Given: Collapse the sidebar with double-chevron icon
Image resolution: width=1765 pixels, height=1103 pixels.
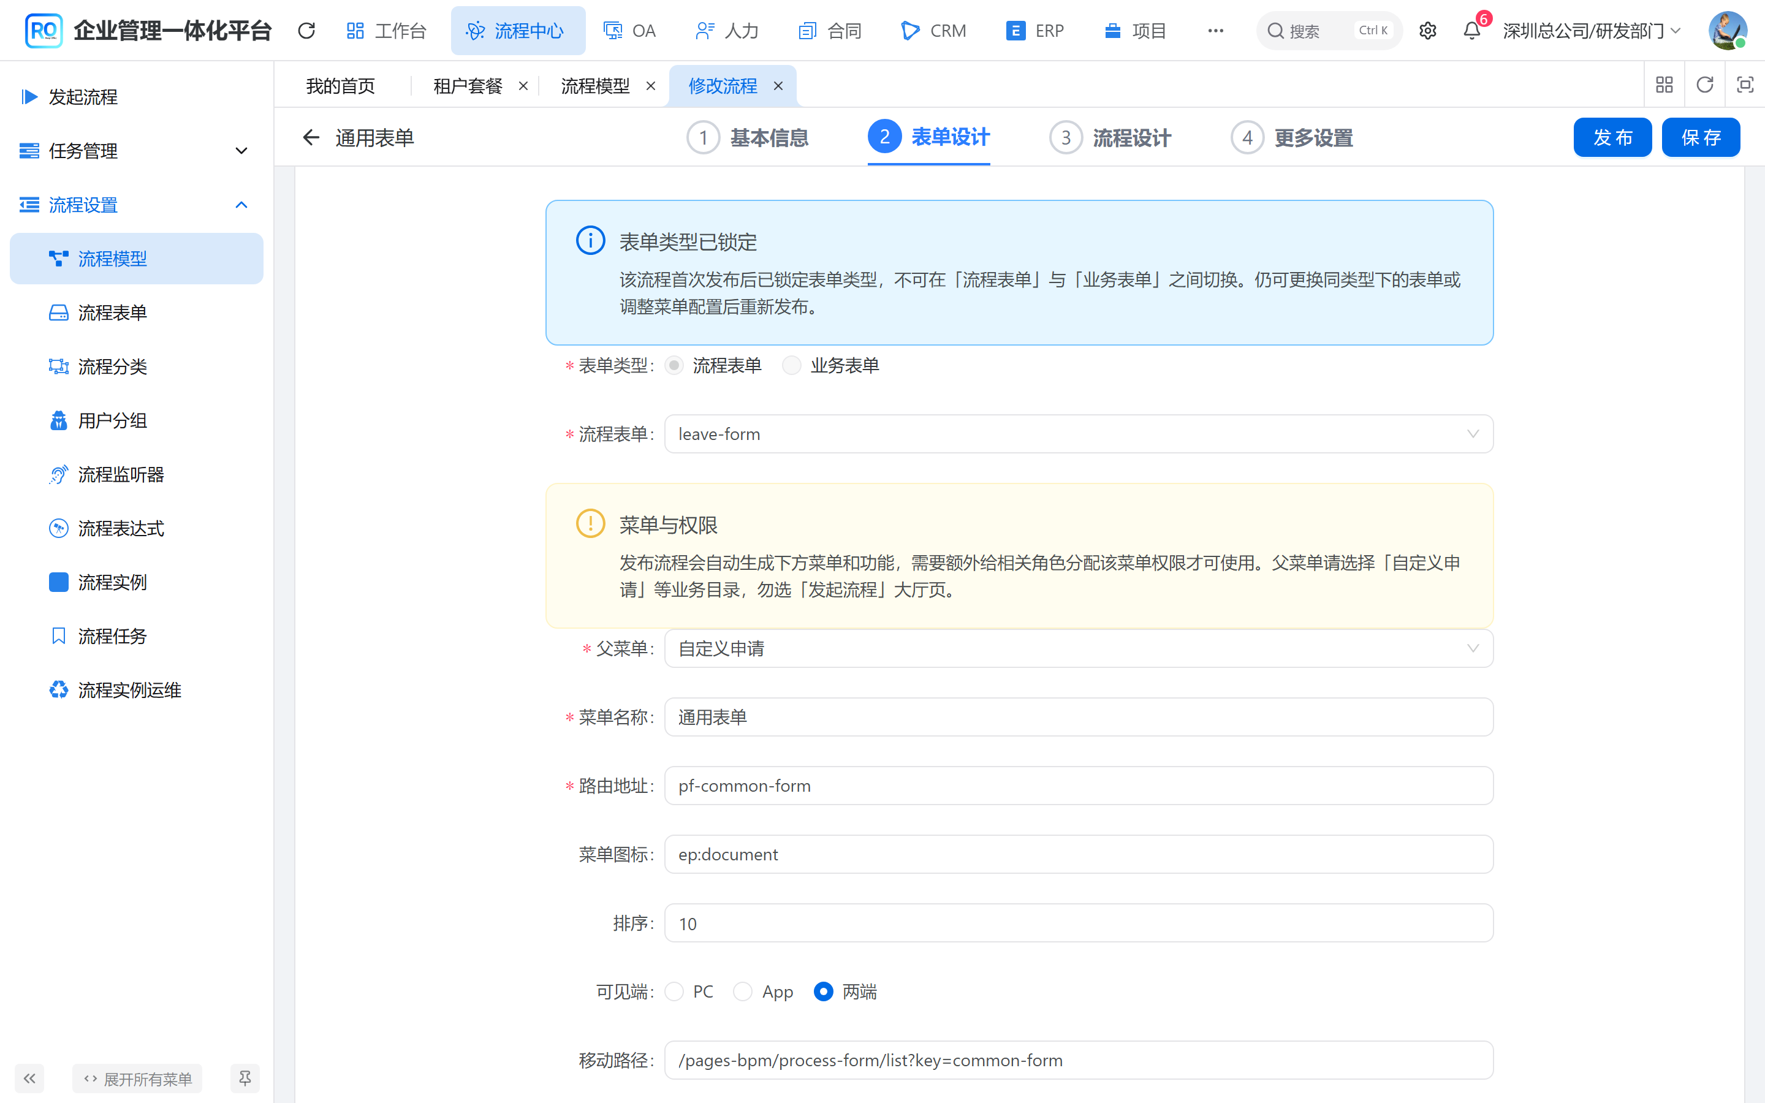Looking at the screenshot, I should pos(29,1078).
